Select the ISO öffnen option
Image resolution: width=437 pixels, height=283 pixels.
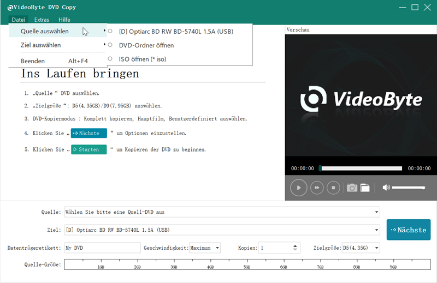coord(141,59)
